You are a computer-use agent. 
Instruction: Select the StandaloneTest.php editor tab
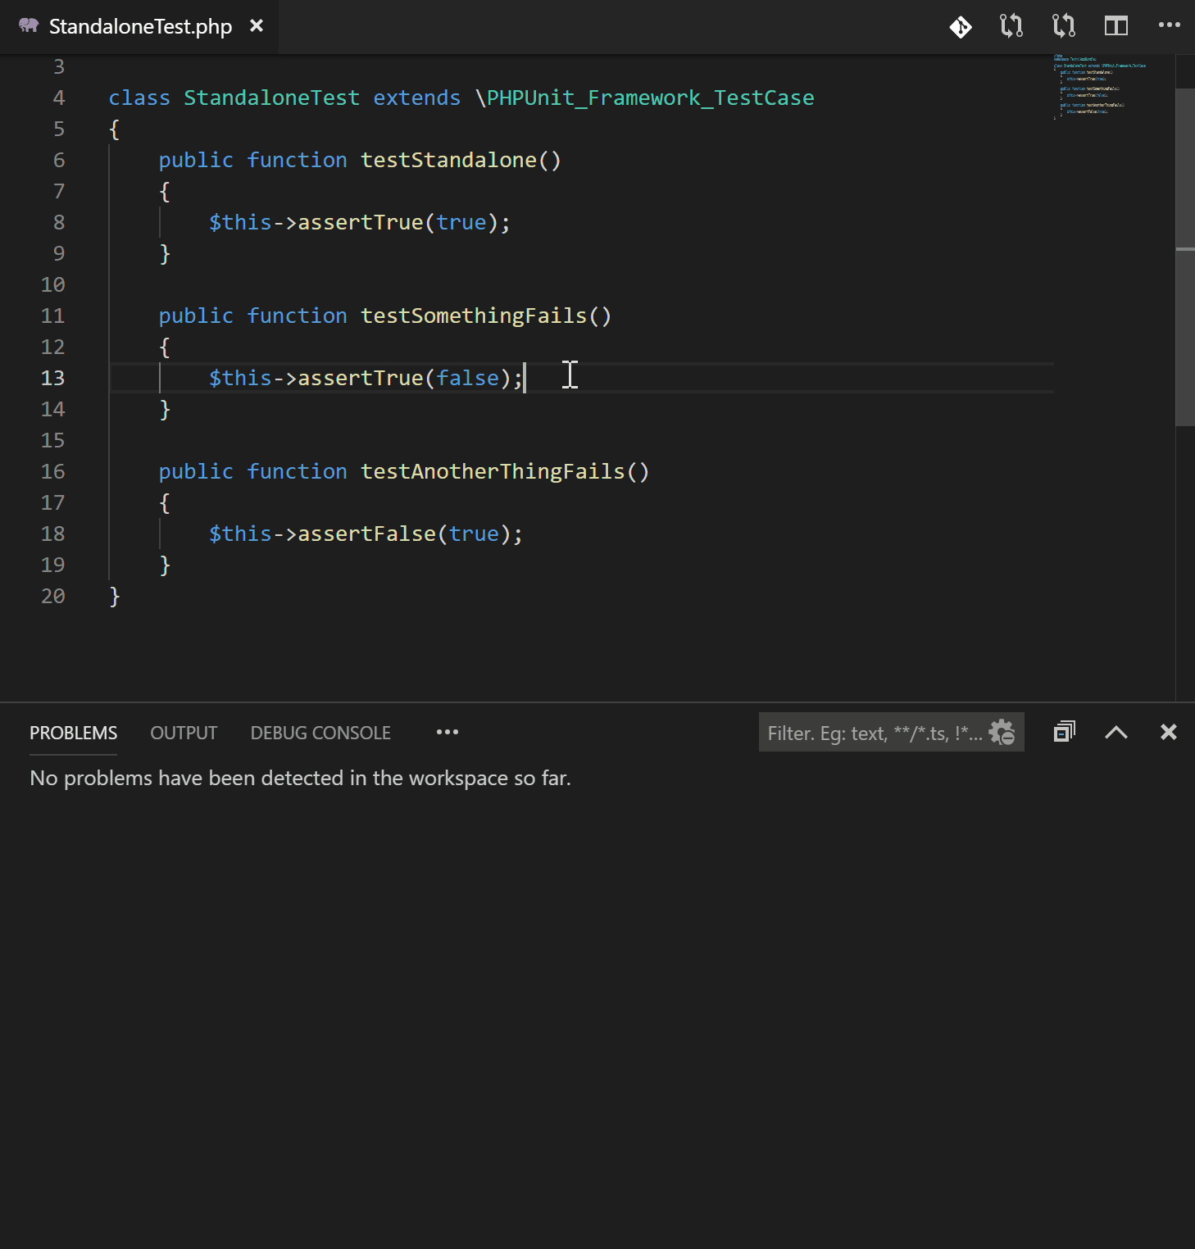click(139, 26)
